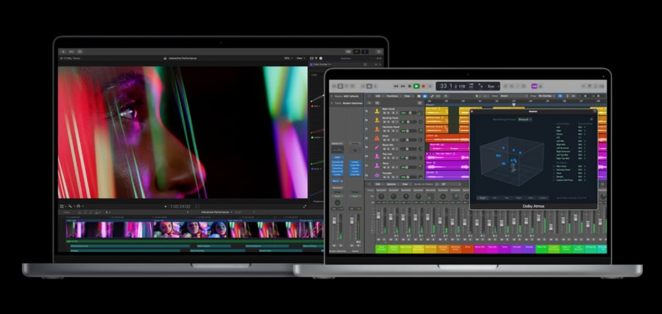Open the Share icon in Final Cut toolbar

pyautogui.click(x=378, y=51)
